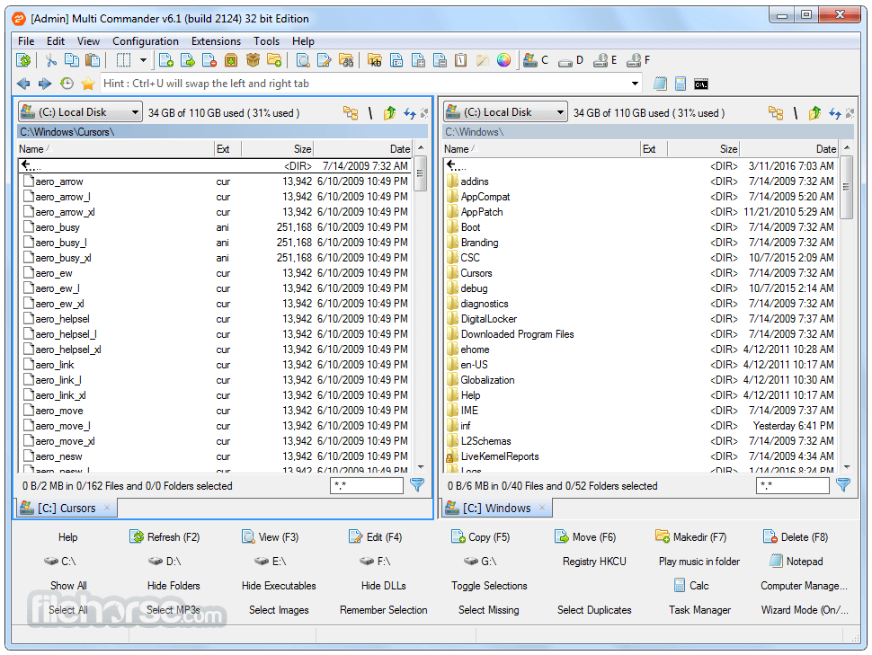This screenshot has width=872, height=655.
Task: Open the Extensions menu
Action: (x=217, y=41)
